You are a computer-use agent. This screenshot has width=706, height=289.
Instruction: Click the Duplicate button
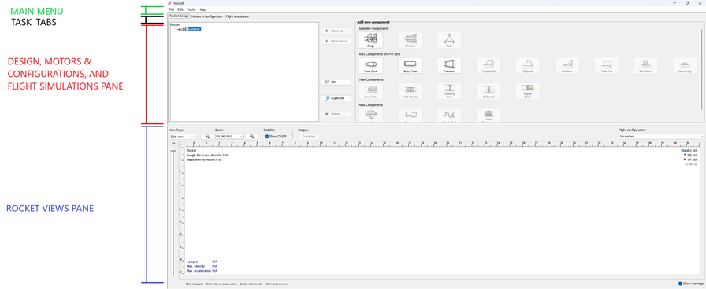[x=336, y=98]
